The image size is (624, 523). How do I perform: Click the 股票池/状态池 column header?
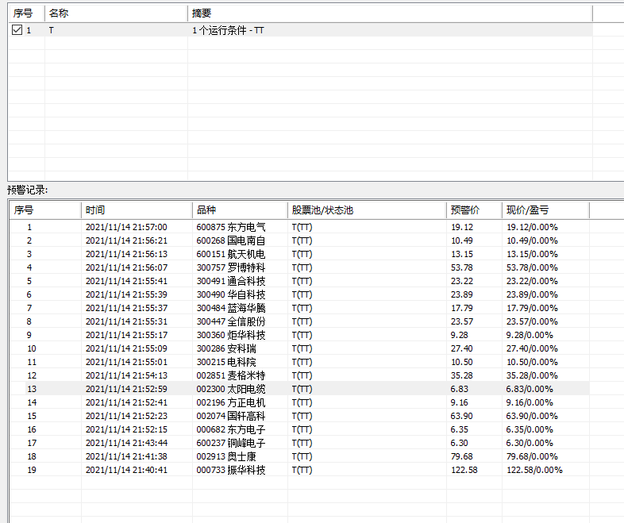pyautogui.click(x=367, y=210)
